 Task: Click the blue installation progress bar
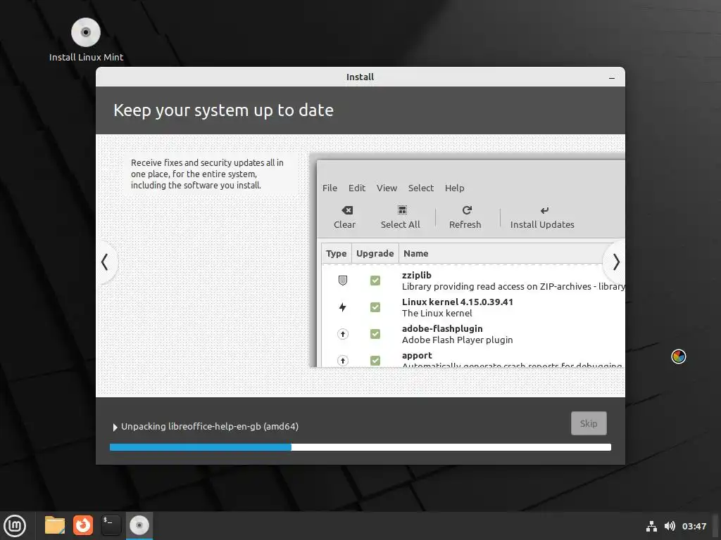click(360, 447)
